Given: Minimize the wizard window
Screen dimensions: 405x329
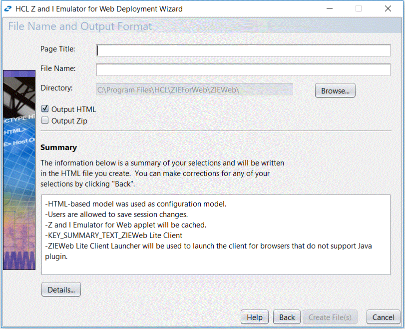Looking at the screenshot, I should (x=329, y=8).
